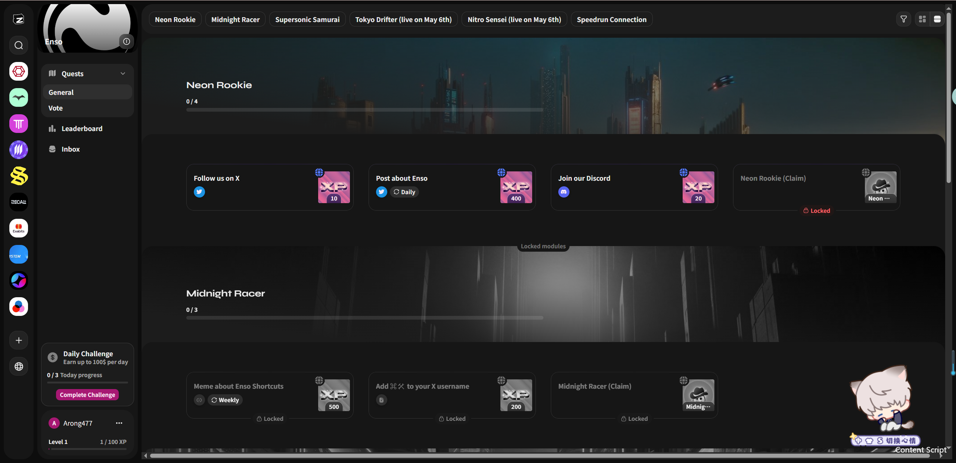The image size is (956, 463).
Task: Show Enso community info icon
Action: [x=127, y=41]
